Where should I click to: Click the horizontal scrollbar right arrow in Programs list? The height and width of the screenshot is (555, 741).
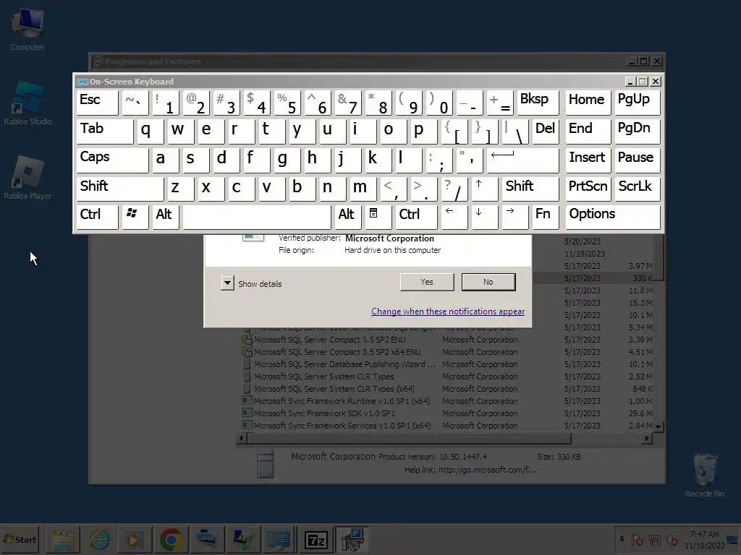(x=647, y=439)
